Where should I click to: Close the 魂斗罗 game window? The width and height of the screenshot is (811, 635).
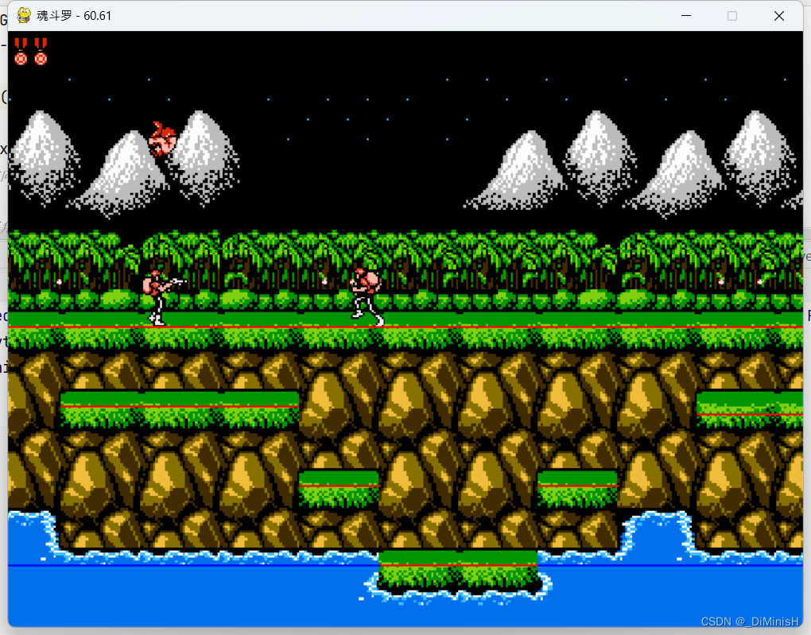tap(779, 16)
